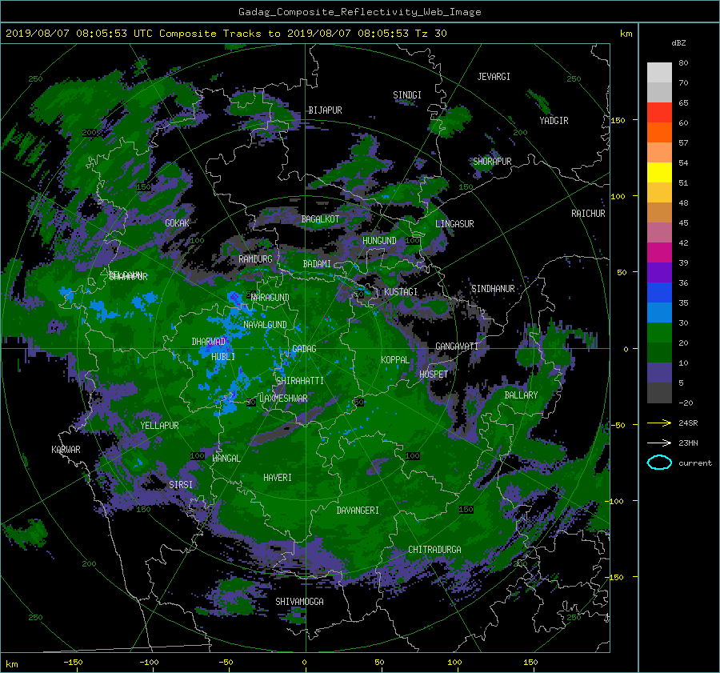Click the GANGAVATI city label
Screen dimensions: 720x673
pos(457,347)
